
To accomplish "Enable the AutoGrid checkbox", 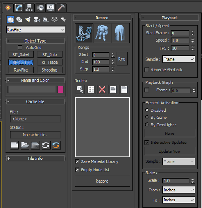I will (20, 47).
